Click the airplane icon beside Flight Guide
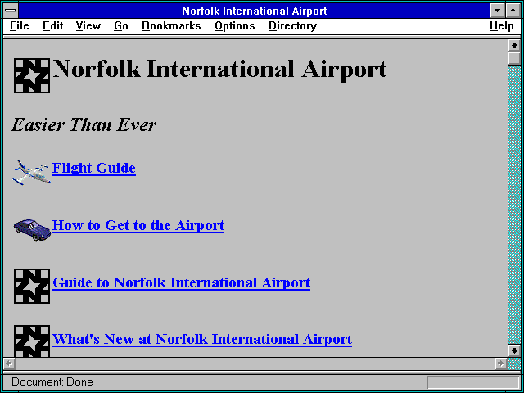 point(32,173)
